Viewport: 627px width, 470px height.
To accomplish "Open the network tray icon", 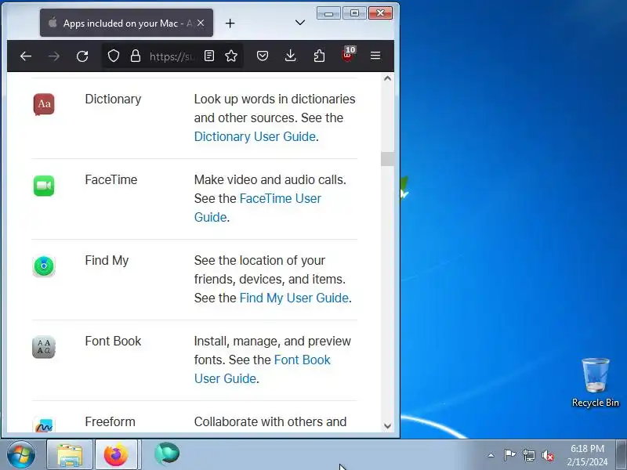I will click(528, 455).
